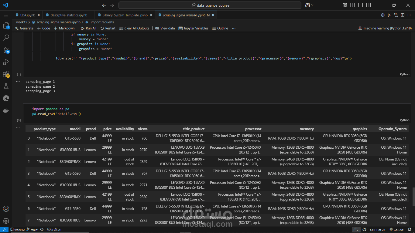Open notebook toolbar overflow ellipsis
The height and width of the screenshot is (233, 415).
234,28
